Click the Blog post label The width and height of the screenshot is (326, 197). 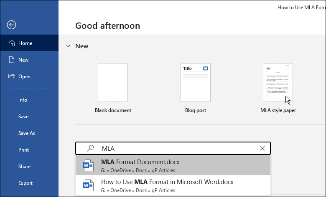(x=196, y=110)
